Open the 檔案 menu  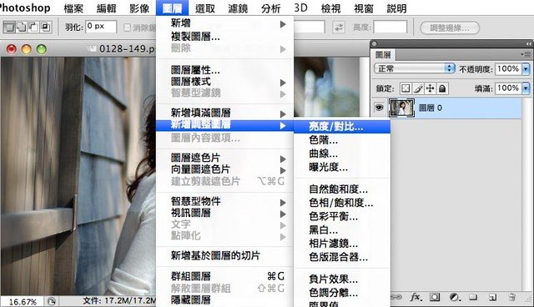point(73,8)
